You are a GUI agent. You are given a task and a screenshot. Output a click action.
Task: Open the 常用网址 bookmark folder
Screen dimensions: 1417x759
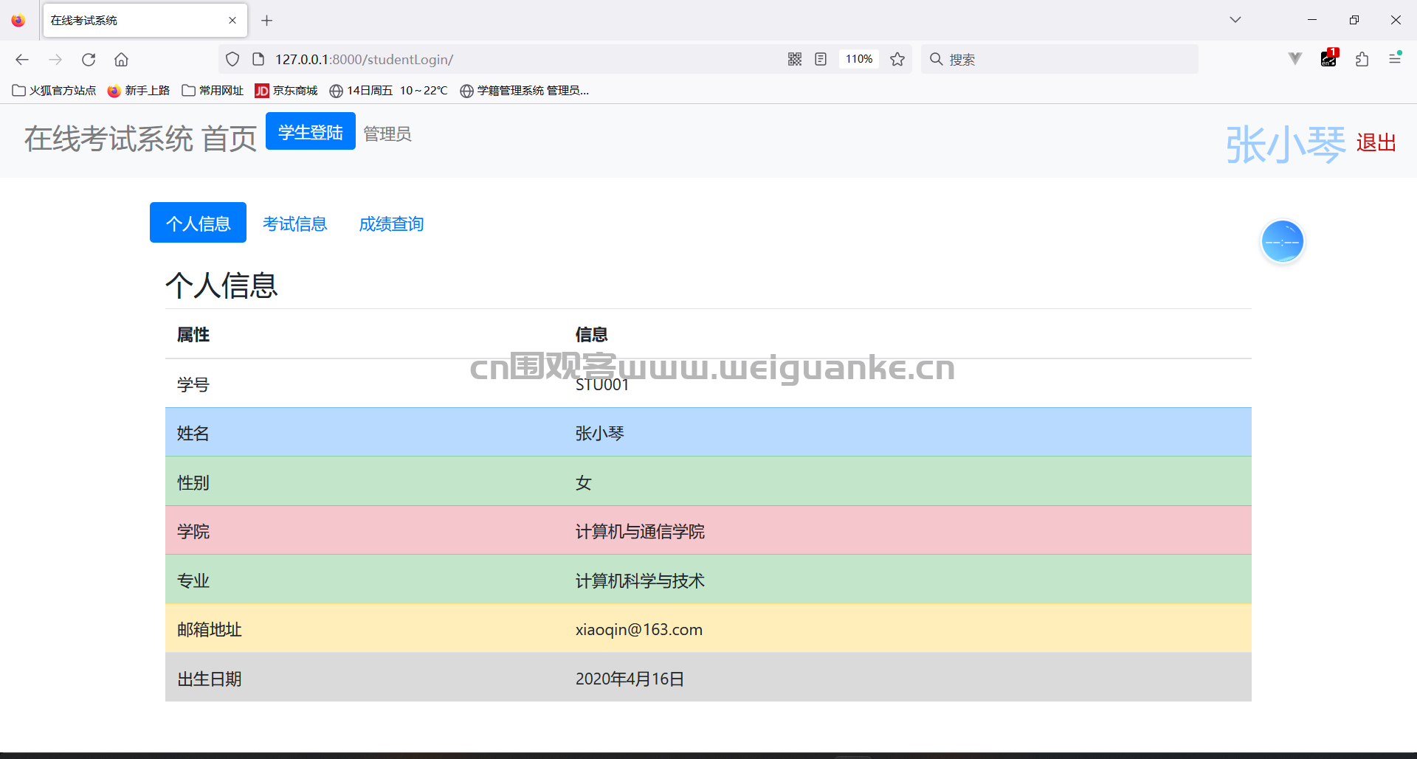tap(213, 91)
